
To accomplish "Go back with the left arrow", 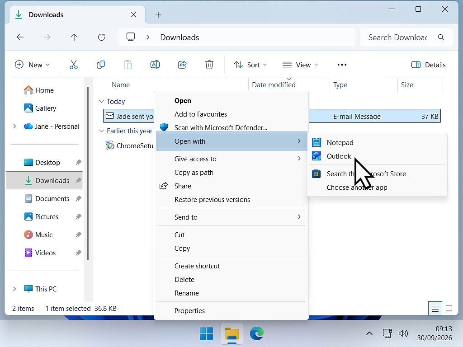I will click(20, 37).
